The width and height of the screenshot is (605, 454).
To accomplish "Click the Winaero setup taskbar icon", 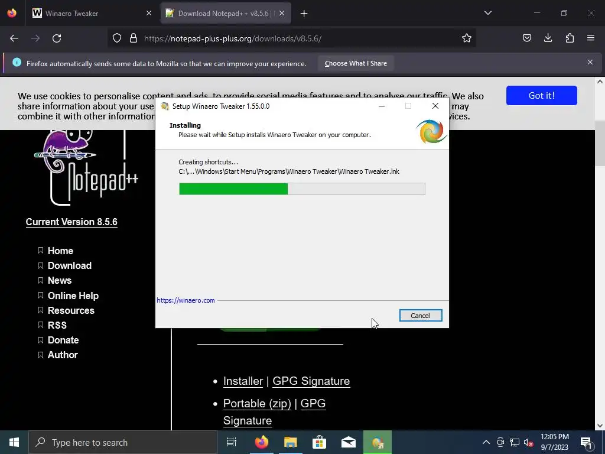I will click(378, 442).
